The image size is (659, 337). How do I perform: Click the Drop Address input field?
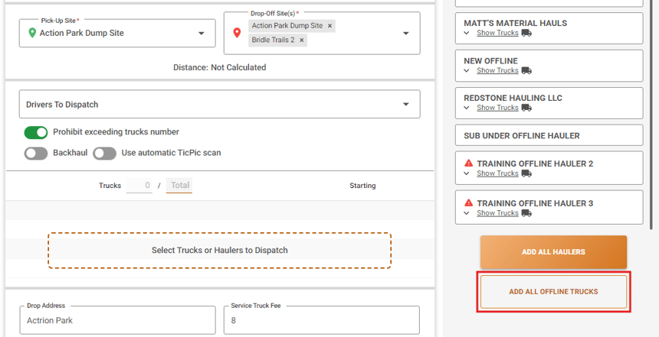pyautogui.click(x=117, y=320)
